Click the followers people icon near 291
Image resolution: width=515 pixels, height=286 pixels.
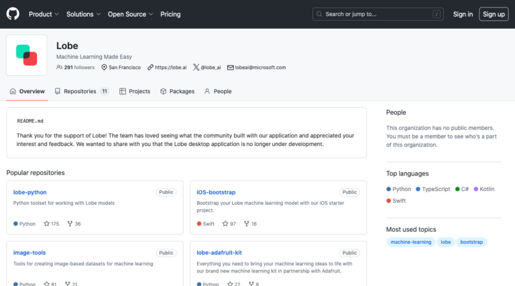(x=59, y=67)
